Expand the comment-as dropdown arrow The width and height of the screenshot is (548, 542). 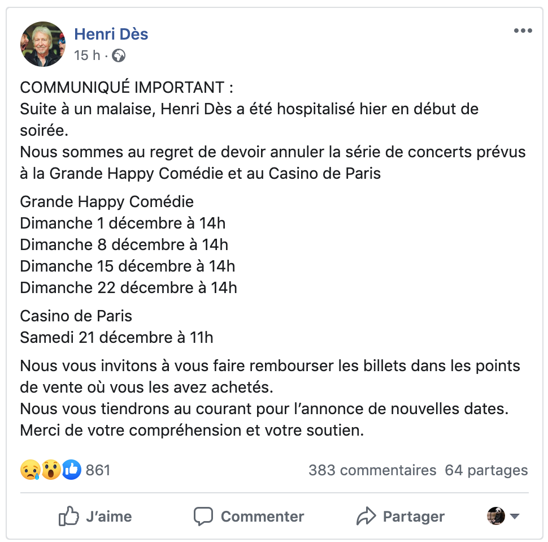pyautogui.click(x=515, y=516)
